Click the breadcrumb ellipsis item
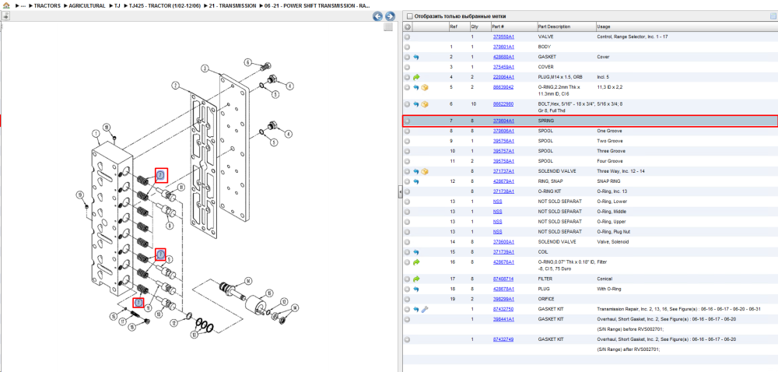 pos(23,6)
